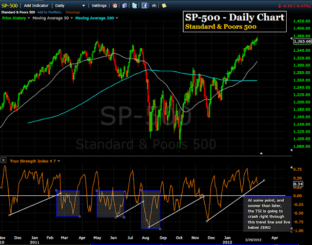The width and height of the screenshot is (312, 245).
Task: Click the 2011 year label on time axis
Action: click(x=35, y=243)
